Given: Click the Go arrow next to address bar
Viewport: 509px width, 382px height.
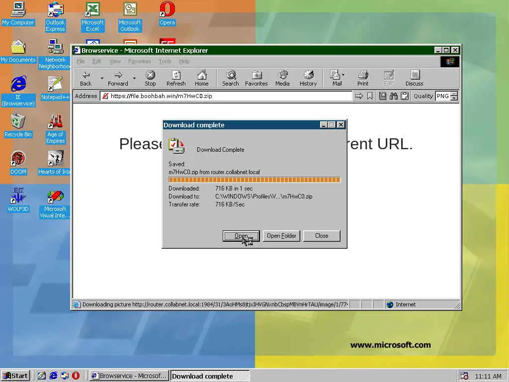Looking at the screenshot, I should click(x=359, y=96).
